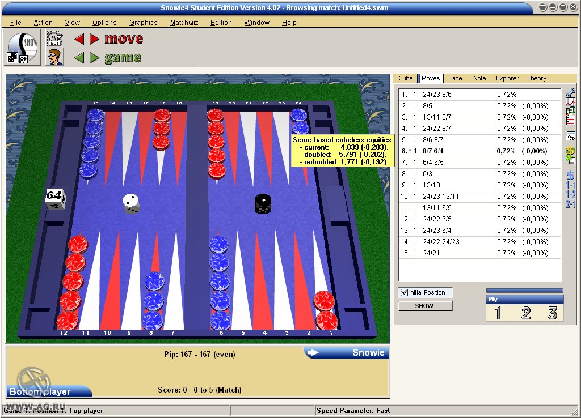Open the Window menu
This screenshot has width=581, height=418.
[257, 23]
